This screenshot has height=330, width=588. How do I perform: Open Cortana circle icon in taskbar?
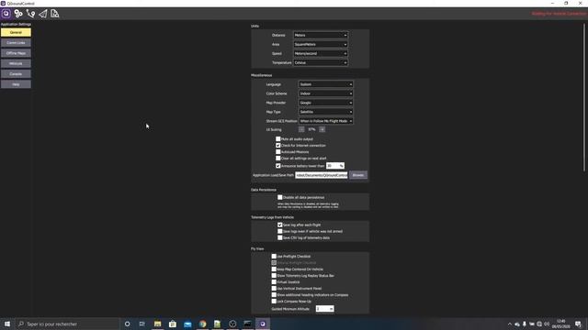(x=127, y=324)
